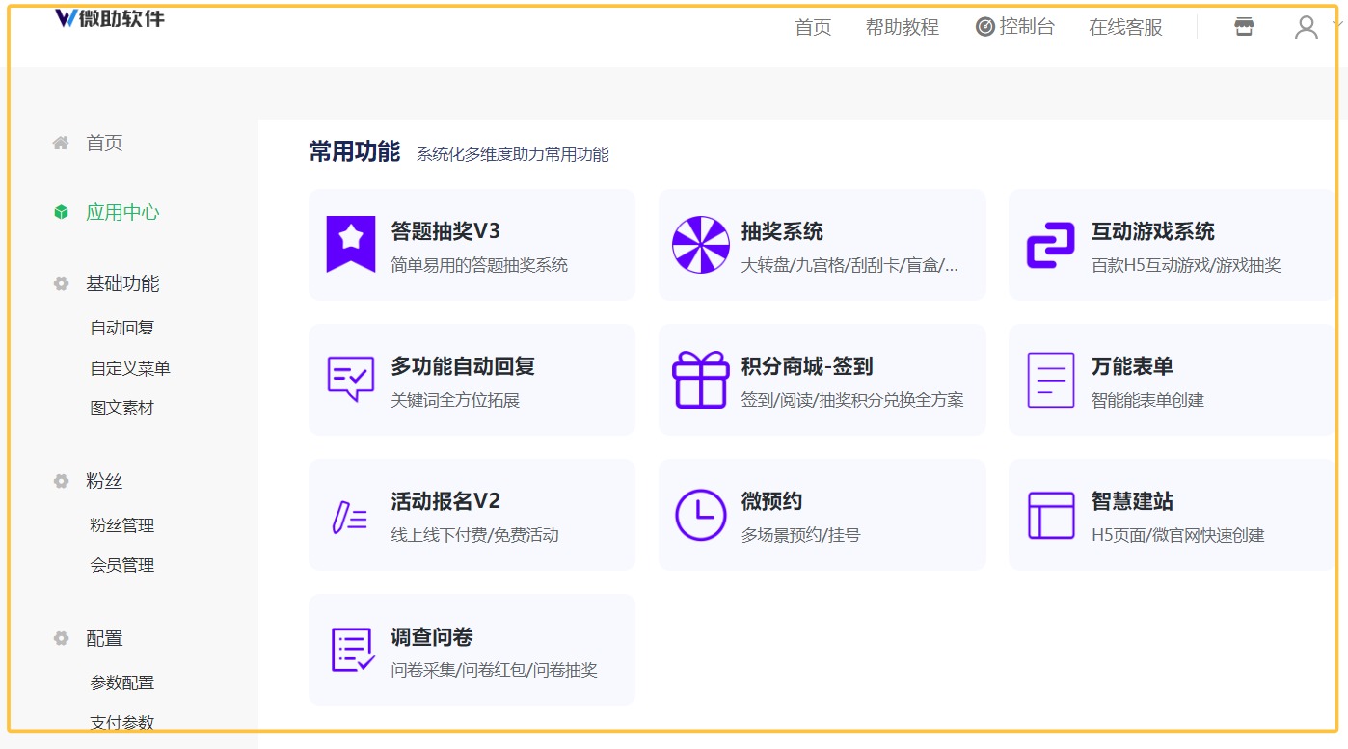Select the 微预约 clock icon
The image size is (1348, 749).
tap(700, 515)
